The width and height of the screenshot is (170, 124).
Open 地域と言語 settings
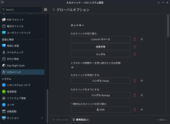click(23, 46)
